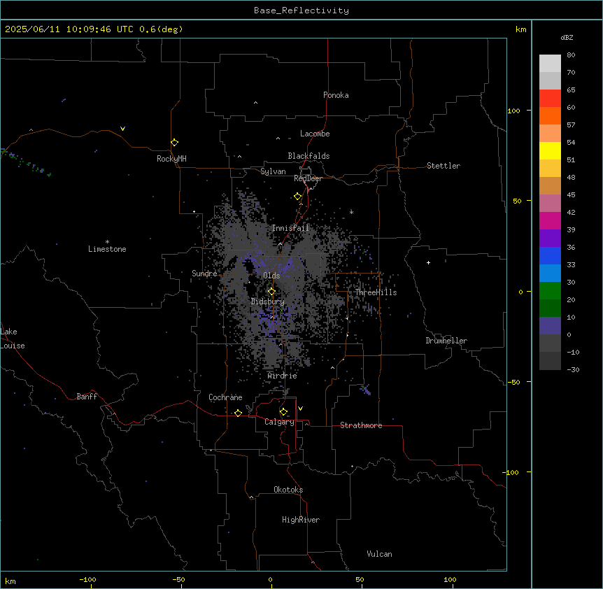
Task: Click the Olds city label
Action: pyautogui.click(x=271, y=276)
